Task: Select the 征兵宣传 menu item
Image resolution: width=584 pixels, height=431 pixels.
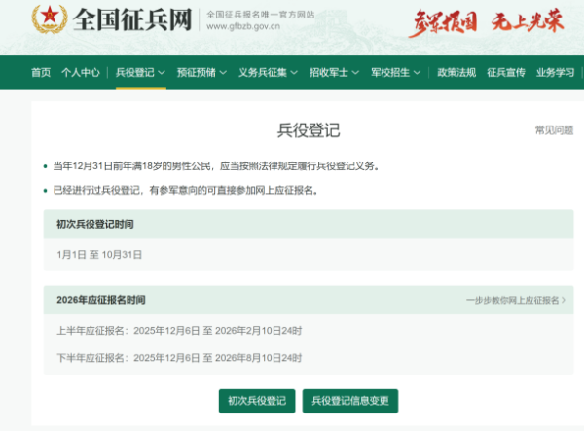Action: [506, 73]
